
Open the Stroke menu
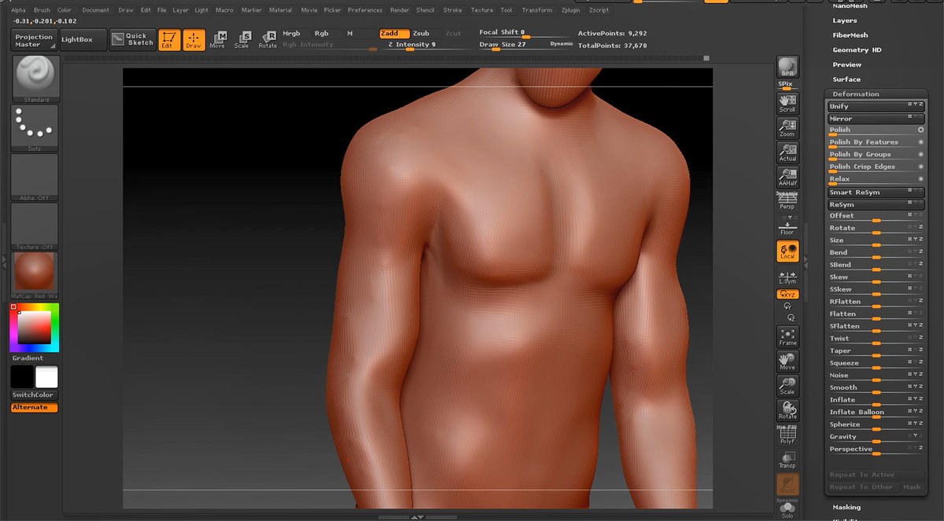coord(452,10)
